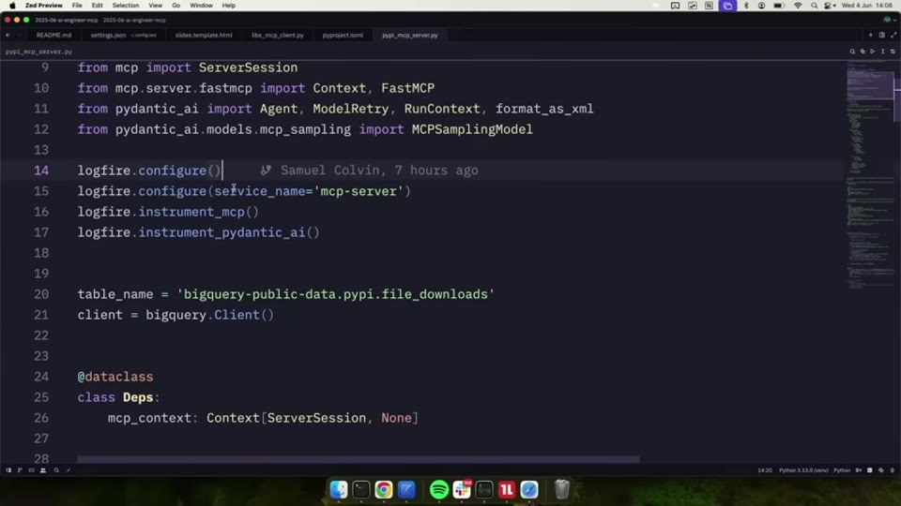Open the Selection menu
Image resolution: width=901 pixels, height=506 pixels.
pos(125,6)
